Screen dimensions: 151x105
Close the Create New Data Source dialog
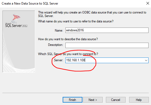(x=148, y=3)
